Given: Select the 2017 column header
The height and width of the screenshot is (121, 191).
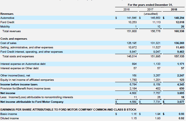Looking at the screenshot, I should [x=150, y=10].
